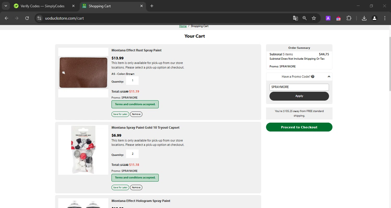The height and width of the screenshot is (208, 391).
Task: Edit quantity field for Rust Spray Paint
Action: pyautogui.click(x=132, y=81)
